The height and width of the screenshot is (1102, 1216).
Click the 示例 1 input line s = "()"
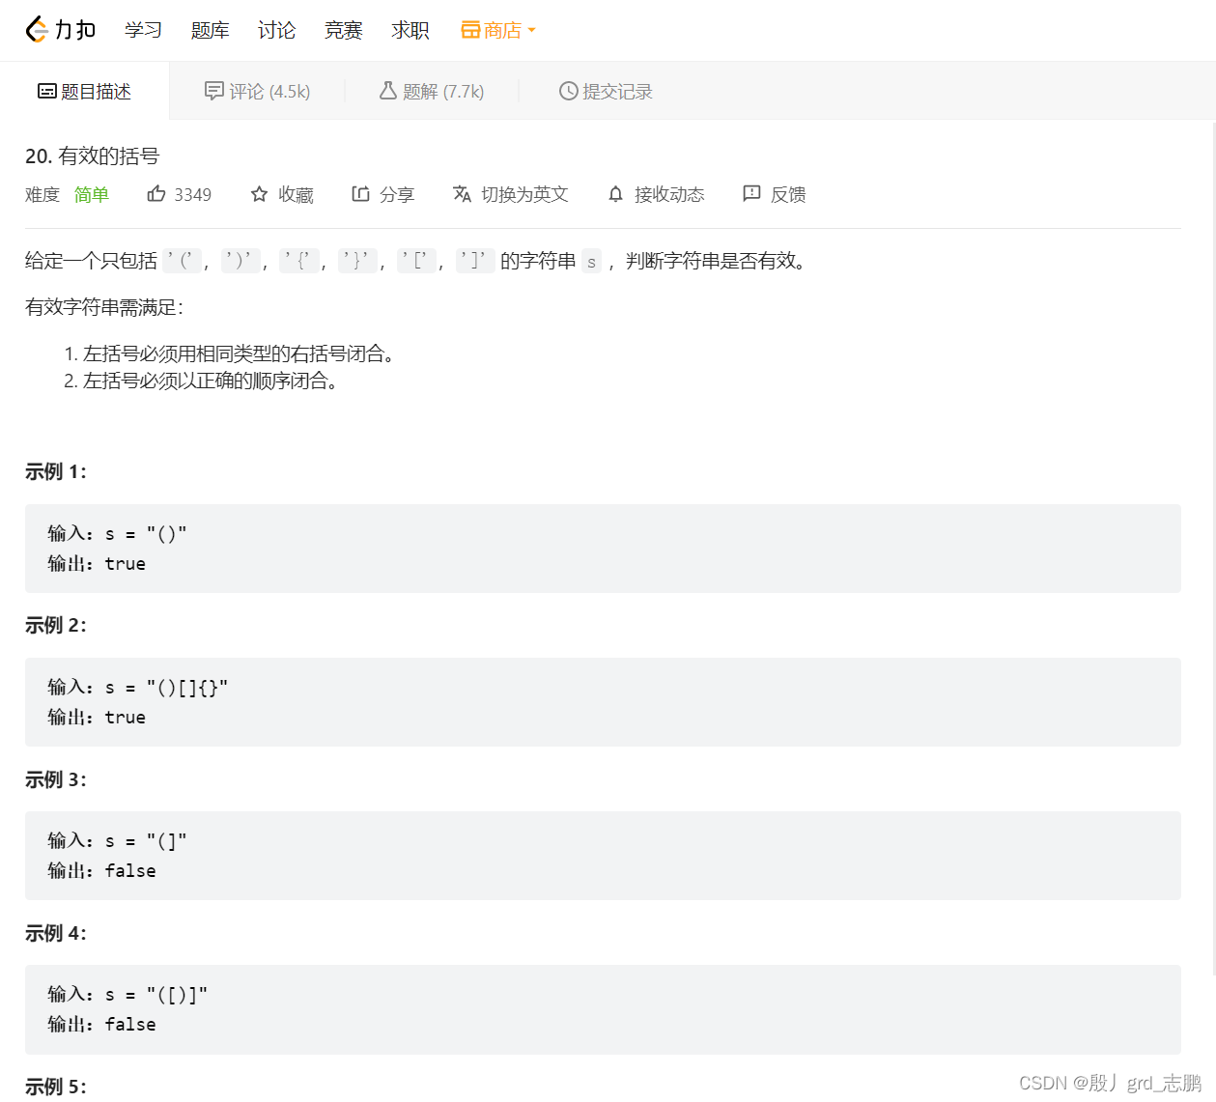click(117, 533)
